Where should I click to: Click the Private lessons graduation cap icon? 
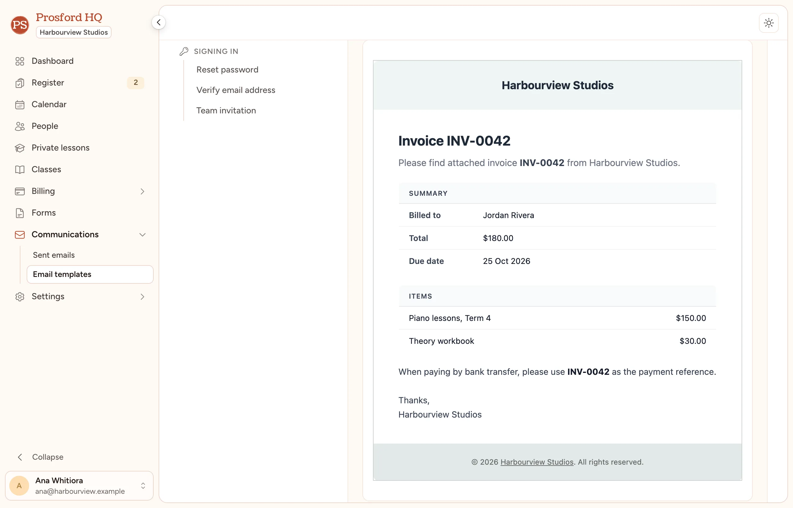coord(20,148)
